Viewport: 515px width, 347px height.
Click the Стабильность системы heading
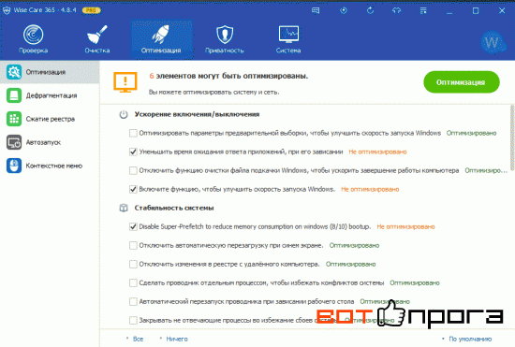click(x=174, y=208)
